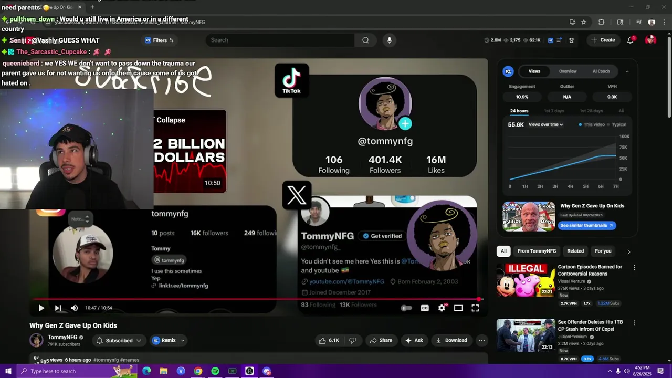The height and width of the screenshot is (378, 672).
Task: Click the #tommynfg hashtag
Action: pos(106,360)
